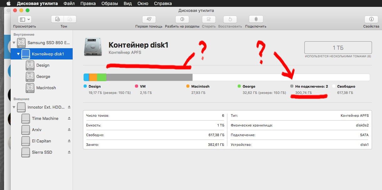Image resolution: width=382 pixels, height=190 pixels.
Task: Click the pink dot next to the VM legend
Action: (x=136, y=86)
